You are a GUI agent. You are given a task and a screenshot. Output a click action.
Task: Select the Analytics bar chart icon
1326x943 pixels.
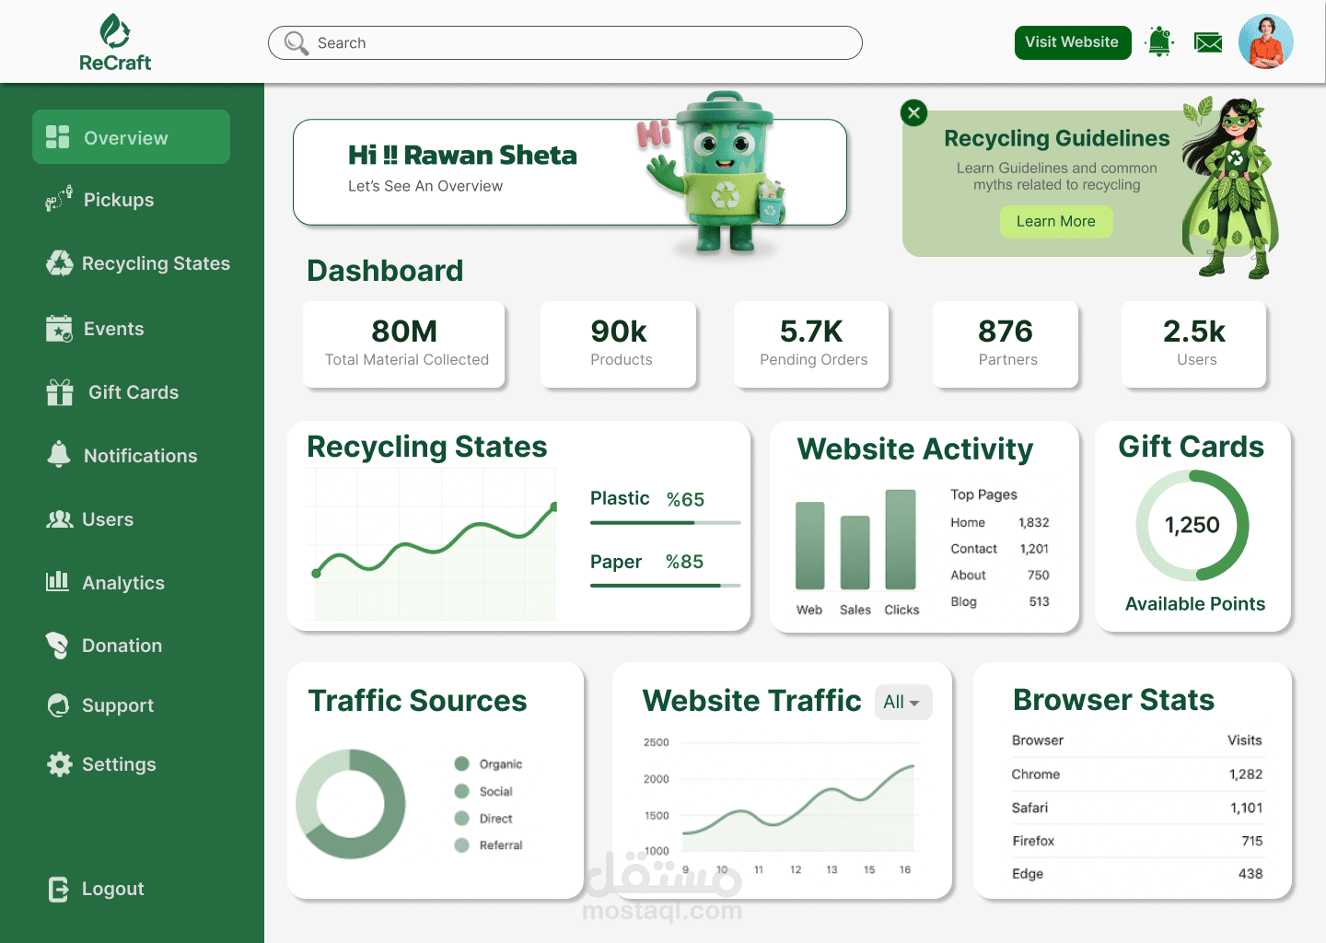coord(57,582)
